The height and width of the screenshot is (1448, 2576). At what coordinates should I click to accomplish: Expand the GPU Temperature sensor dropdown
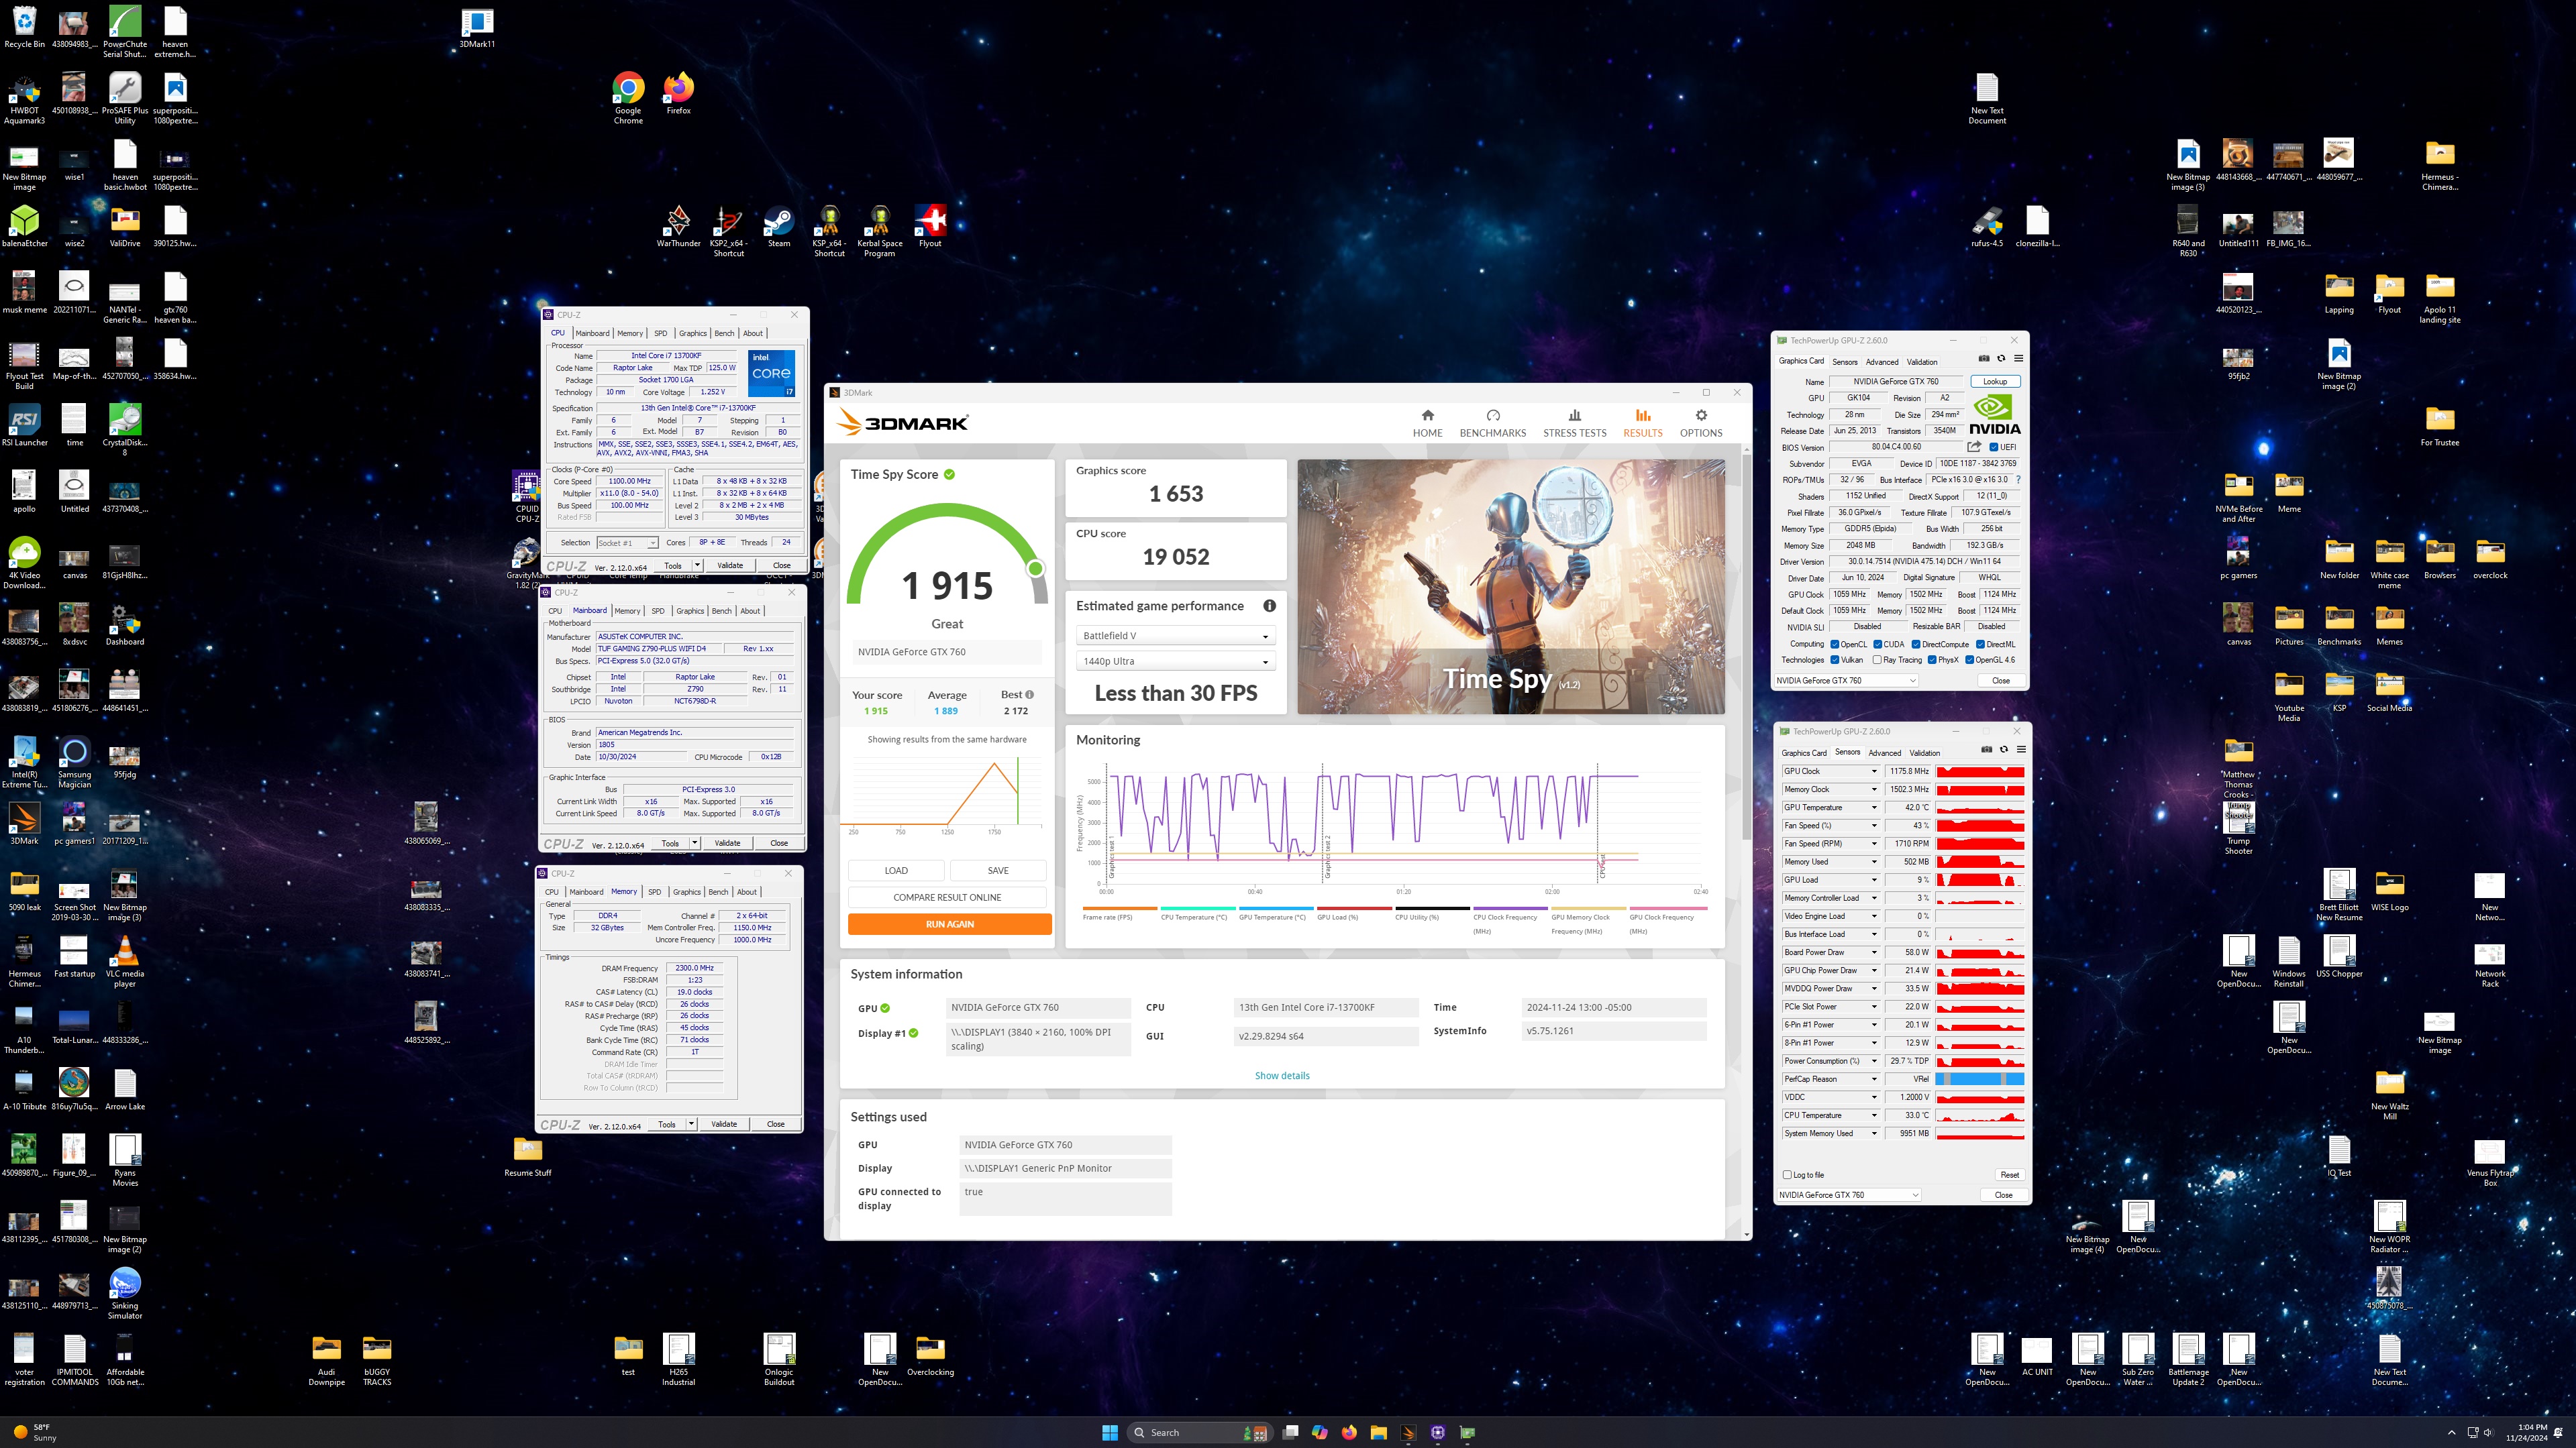coord(1874,807)
